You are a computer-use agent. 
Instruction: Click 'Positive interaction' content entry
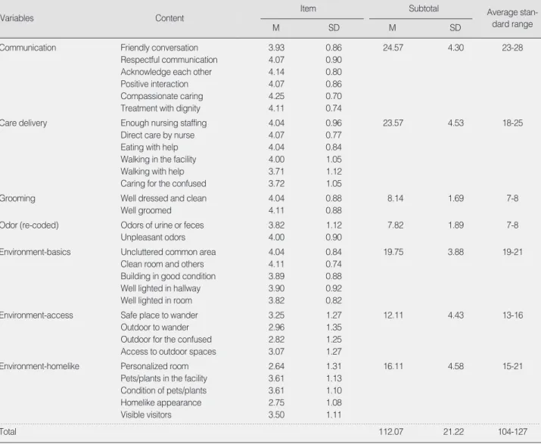(154, 84)
